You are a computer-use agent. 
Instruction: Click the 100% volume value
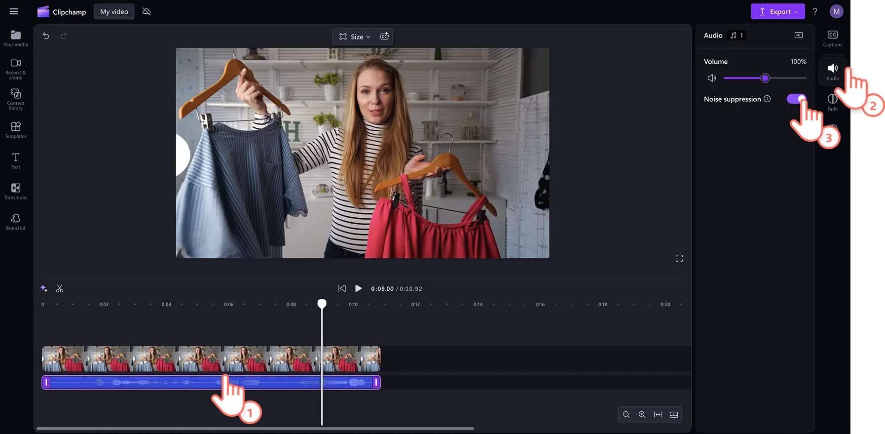pos(798,62)
